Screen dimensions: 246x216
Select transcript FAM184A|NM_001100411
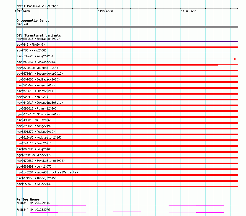[33, 203]
